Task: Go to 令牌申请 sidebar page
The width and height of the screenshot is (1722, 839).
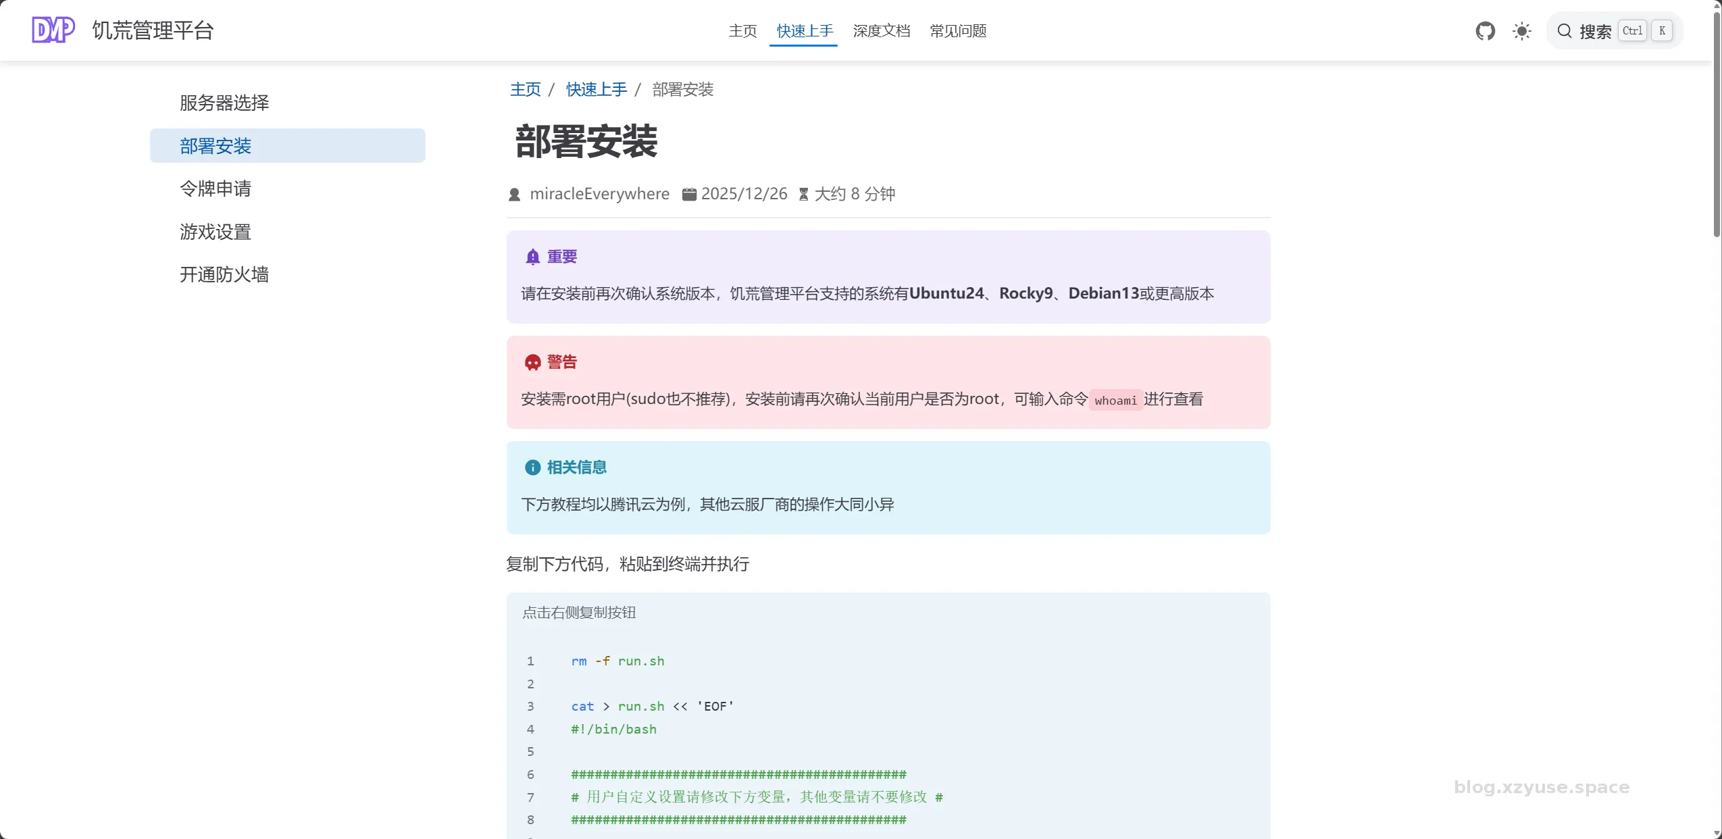Action: tap(216, 188)
